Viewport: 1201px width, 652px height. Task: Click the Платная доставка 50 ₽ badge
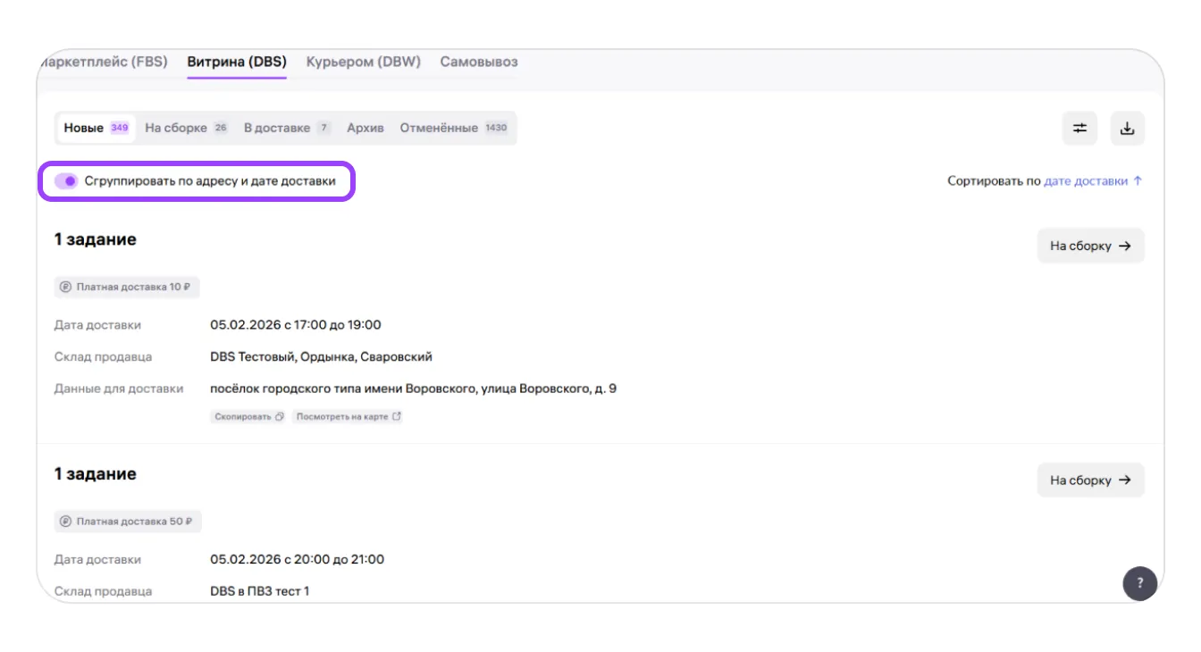(128, 522)
